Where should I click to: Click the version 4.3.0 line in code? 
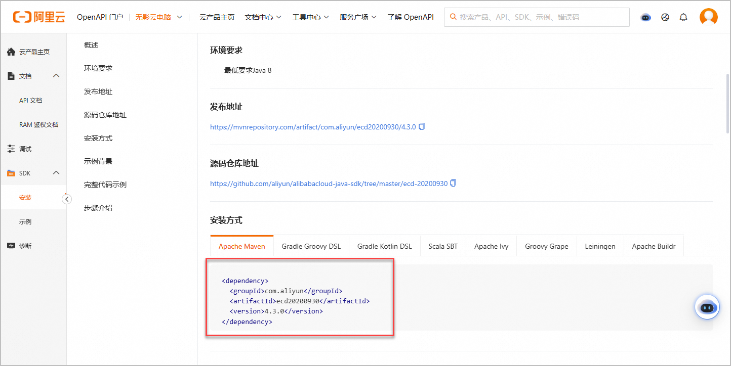(276, 311)
